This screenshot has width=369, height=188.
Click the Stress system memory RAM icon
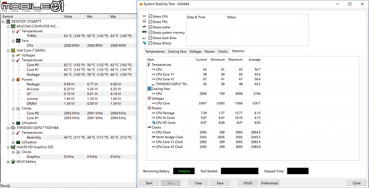[144, 32]
